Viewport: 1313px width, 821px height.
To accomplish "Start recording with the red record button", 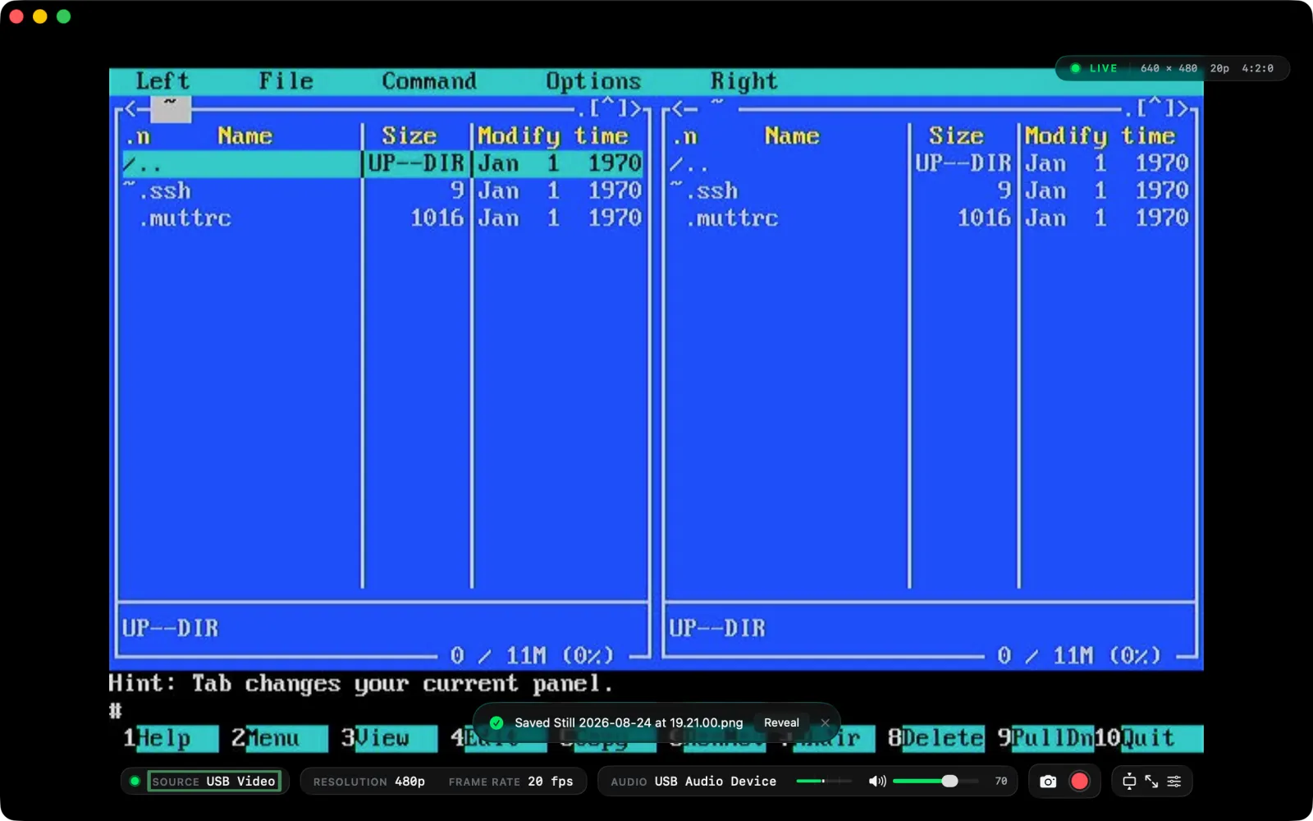I will point(1080,782).
